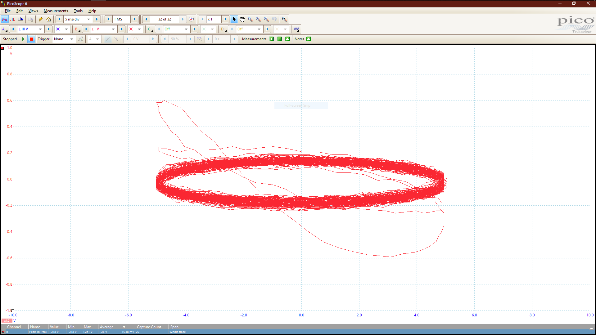Open Channel B ±1 V range dropdown
Screen dimensions: 596x335
tap(113, 29)
